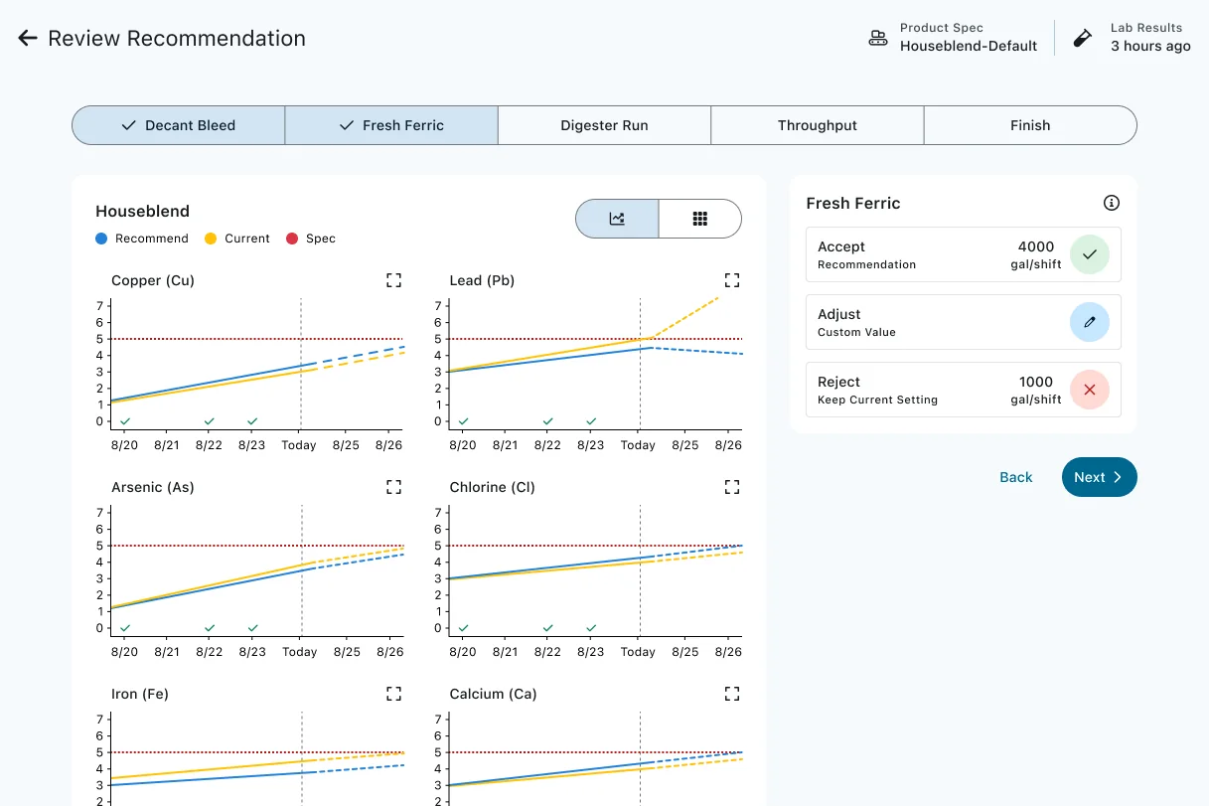Expand the Chlorine (Cl) chart fullscreen
This screenshot has height=806, width=1209.
(x=732, y=487)
